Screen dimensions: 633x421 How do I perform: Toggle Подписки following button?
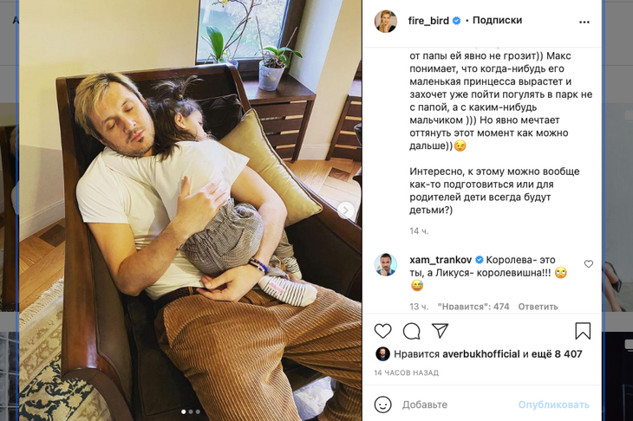pos(497,20)
